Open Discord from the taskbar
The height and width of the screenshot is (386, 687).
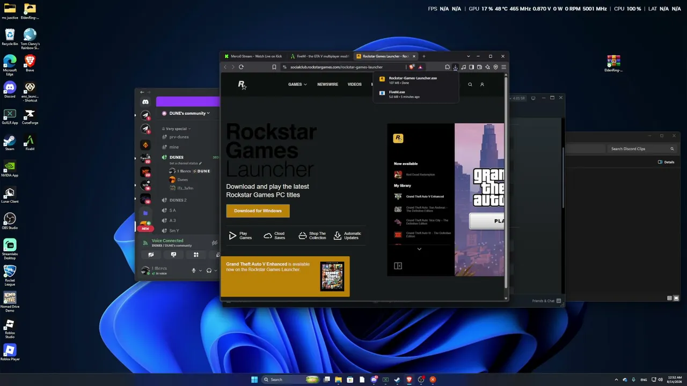click(374, 380)
